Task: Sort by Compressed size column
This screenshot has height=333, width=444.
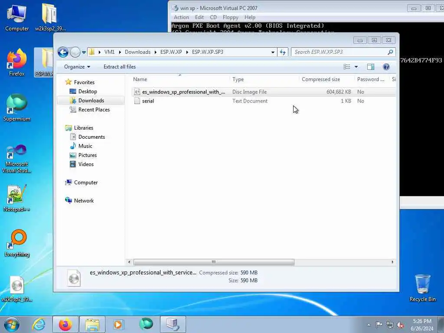Action: click(x=326, y=79)
